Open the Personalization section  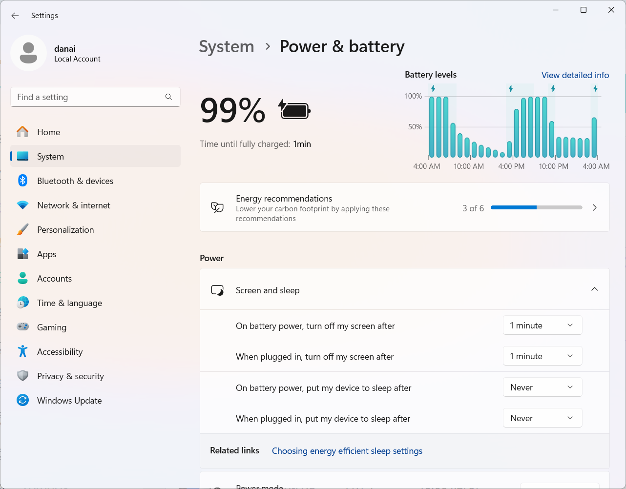pos(65,230)
